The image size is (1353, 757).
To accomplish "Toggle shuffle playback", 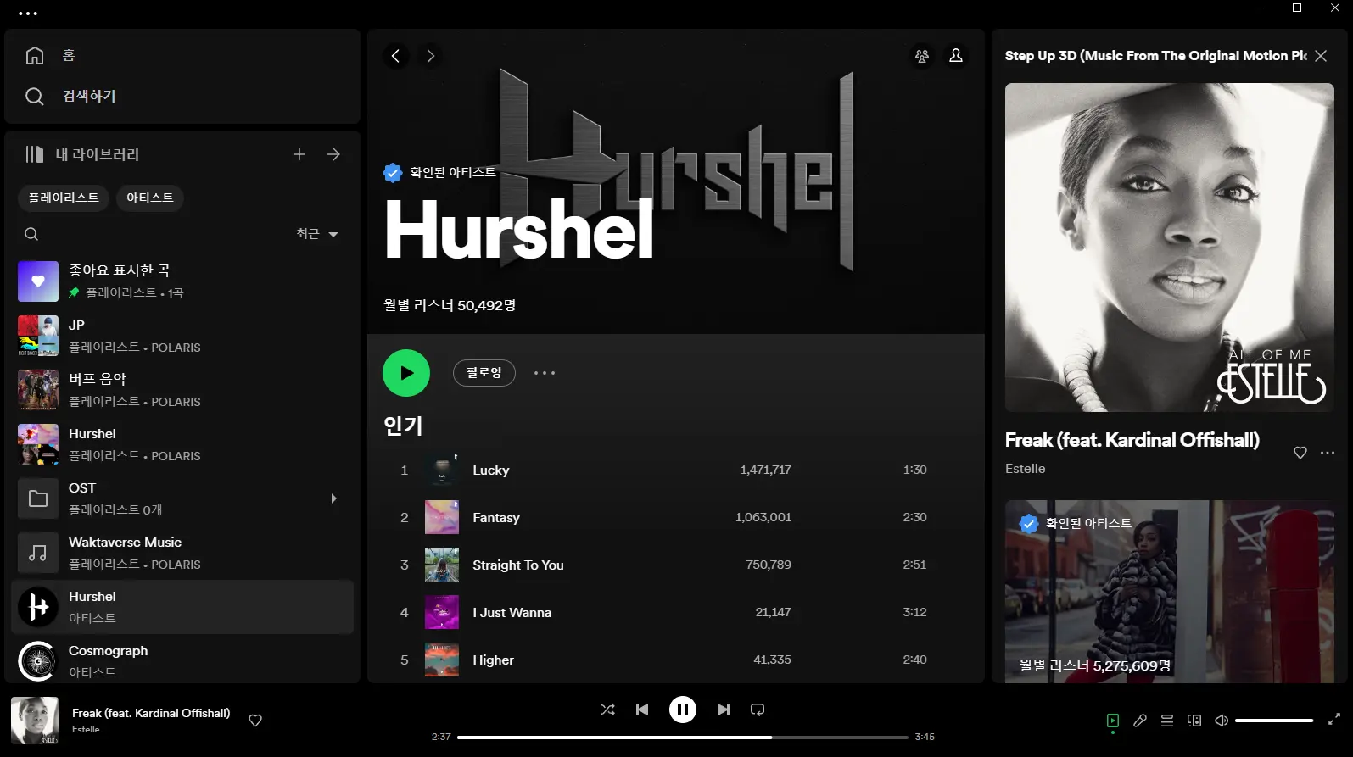I will click(608, 710).
